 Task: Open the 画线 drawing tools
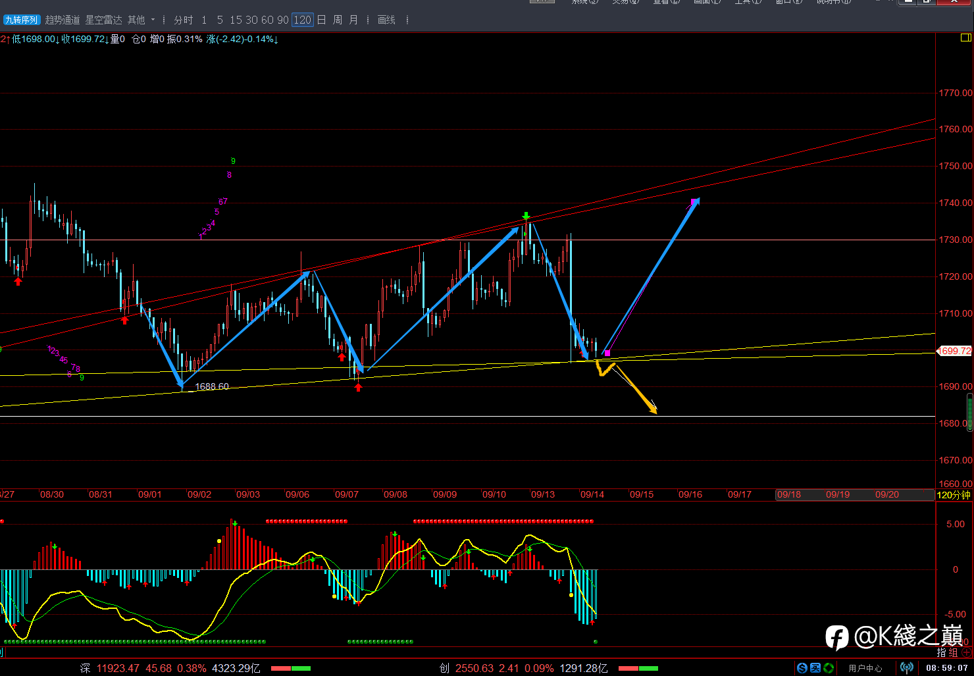point(386,20)
